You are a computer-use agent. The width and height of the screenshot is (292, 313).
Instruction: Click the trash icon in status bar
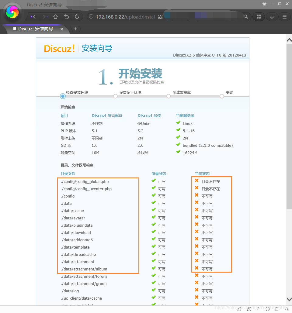[x=259, y=309]
